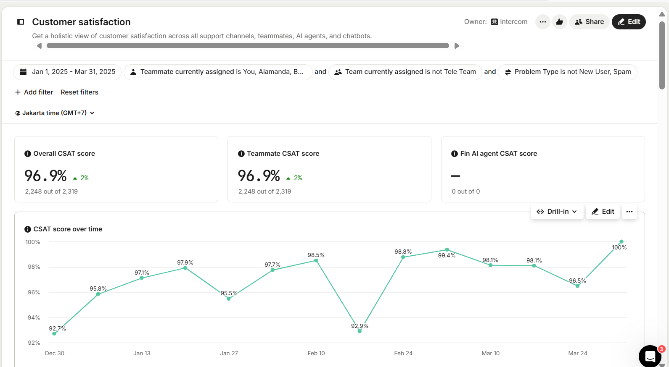Open the Problem Type filter
Screen dimensions: 669x367
[567, 72]
